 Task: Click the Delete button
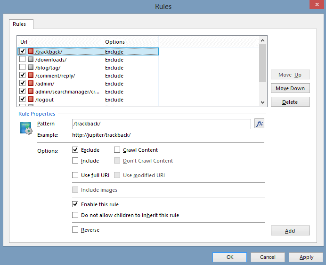(x=290, y=102)
